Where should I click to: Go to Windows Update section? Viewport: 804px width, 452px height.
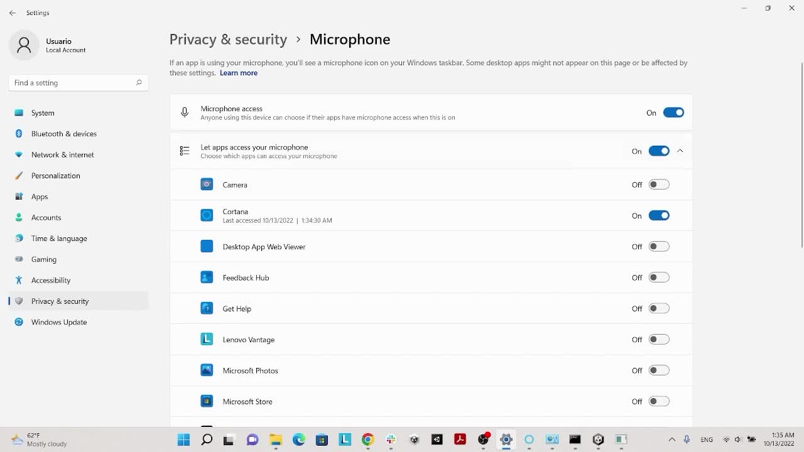[59, 322]
